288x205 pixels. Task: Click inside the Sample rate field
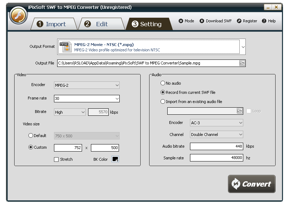[216, 158]
